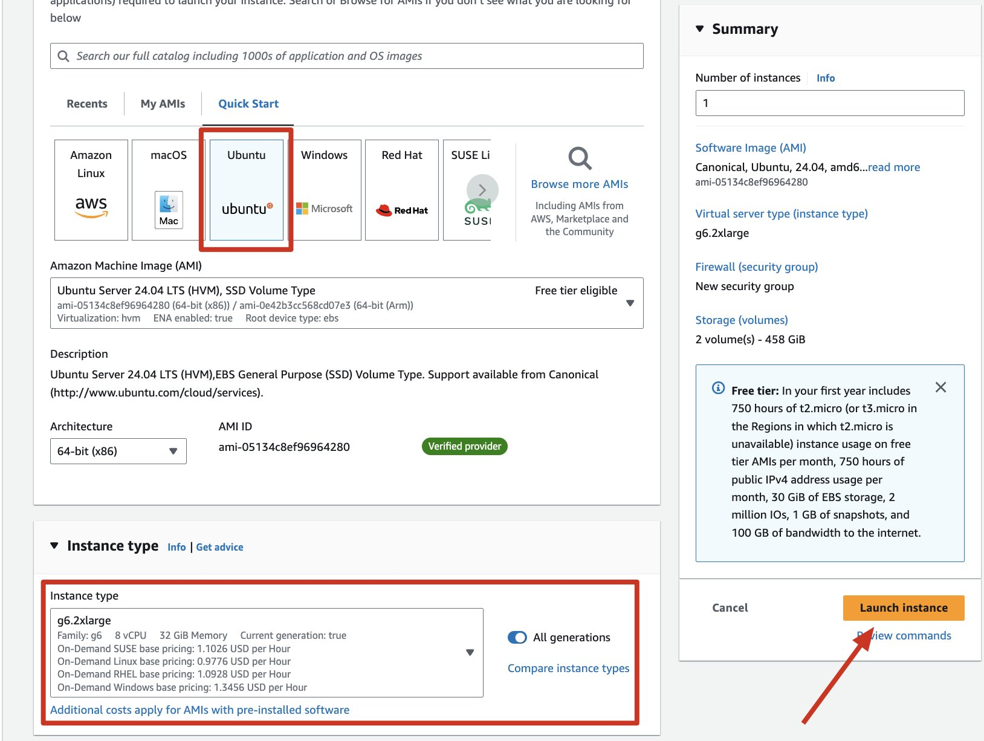Click the Number of instances input field
The width and height of the screenshot is (984, 741).
pos(830,103)
